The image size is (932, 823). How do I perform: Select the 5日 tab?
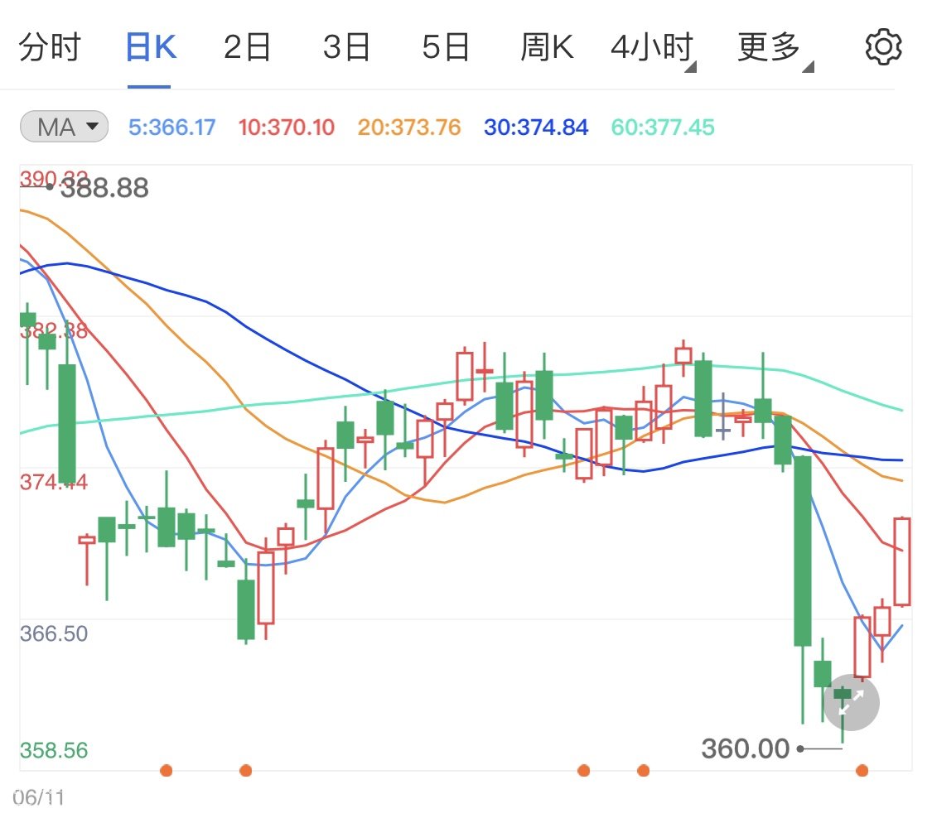(x=446, y=48)
